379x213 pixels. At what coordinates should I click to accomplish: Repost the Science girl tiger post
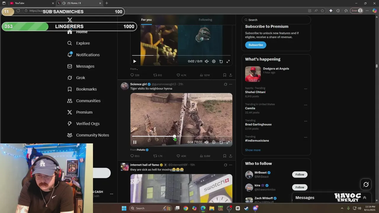click(158, 156)
